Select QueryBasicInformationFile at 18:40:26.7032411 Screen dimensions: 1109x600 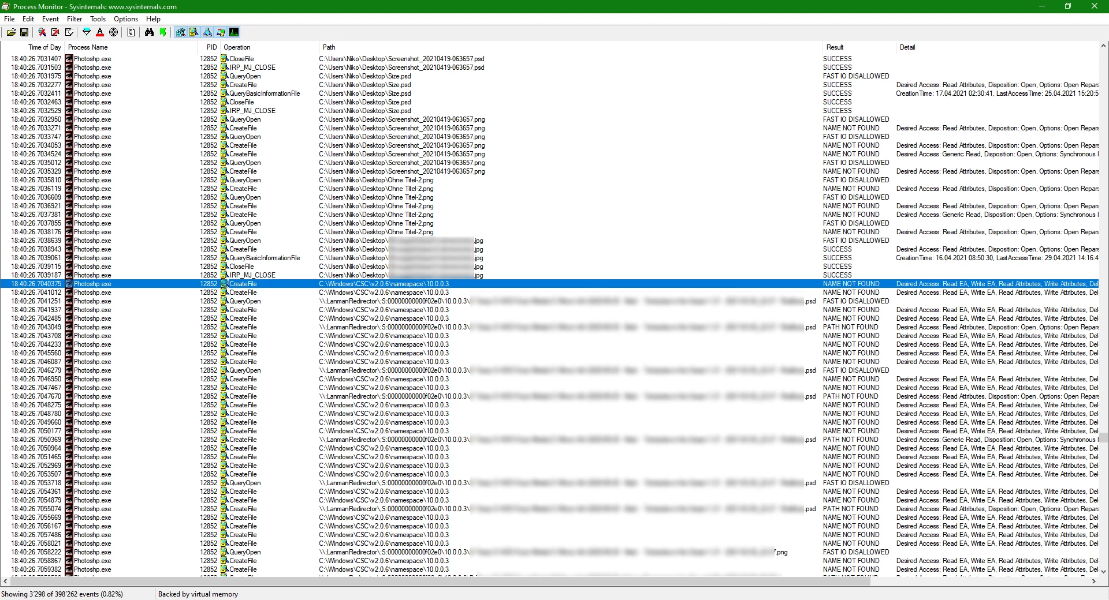265,93
